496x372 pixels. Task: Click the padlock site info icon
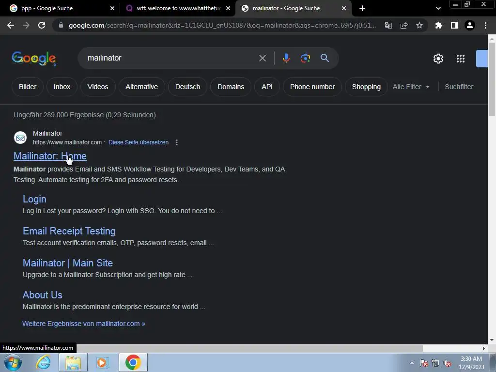[61, 25]
